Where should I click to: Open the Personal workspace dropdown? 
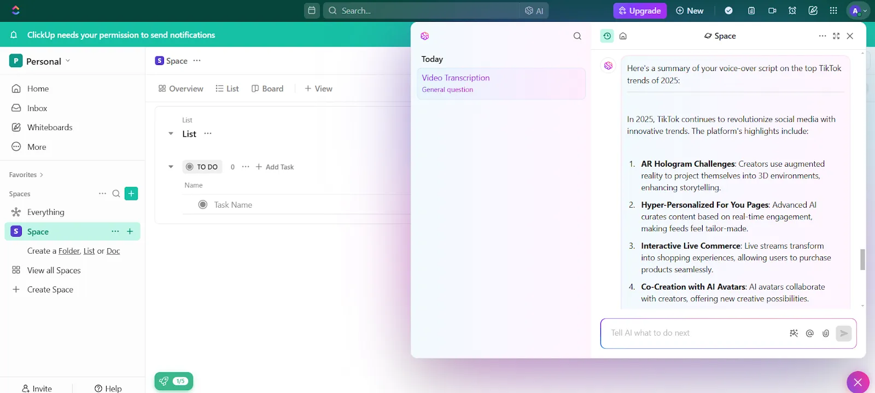(x=40, y=61)
